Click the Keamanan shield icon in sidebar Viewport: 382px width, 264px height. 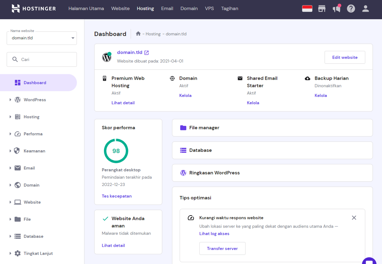17,151
